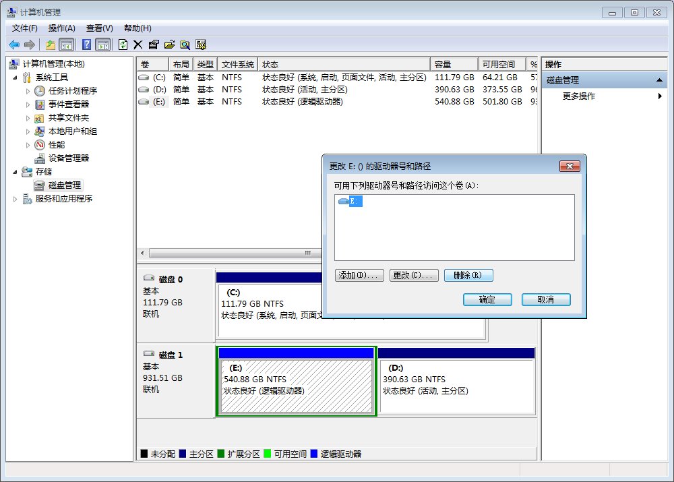This screenshot has width=674, height=482.
Task: Select the (E:) 540.88 GB partition block
Action: pyautogui.click(x=296, y=381)
